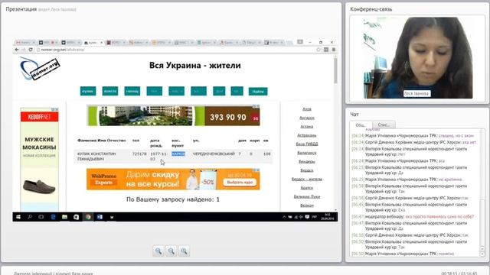Switch to Chrome on the taskbar
This screenshot has height=275, width=490.
[88, 217]
